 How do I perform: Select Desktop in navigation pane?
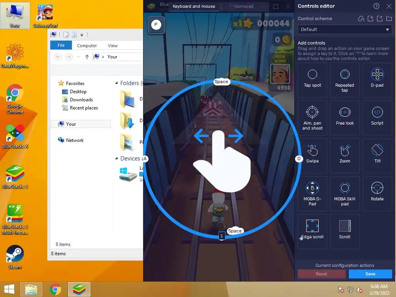74,91
